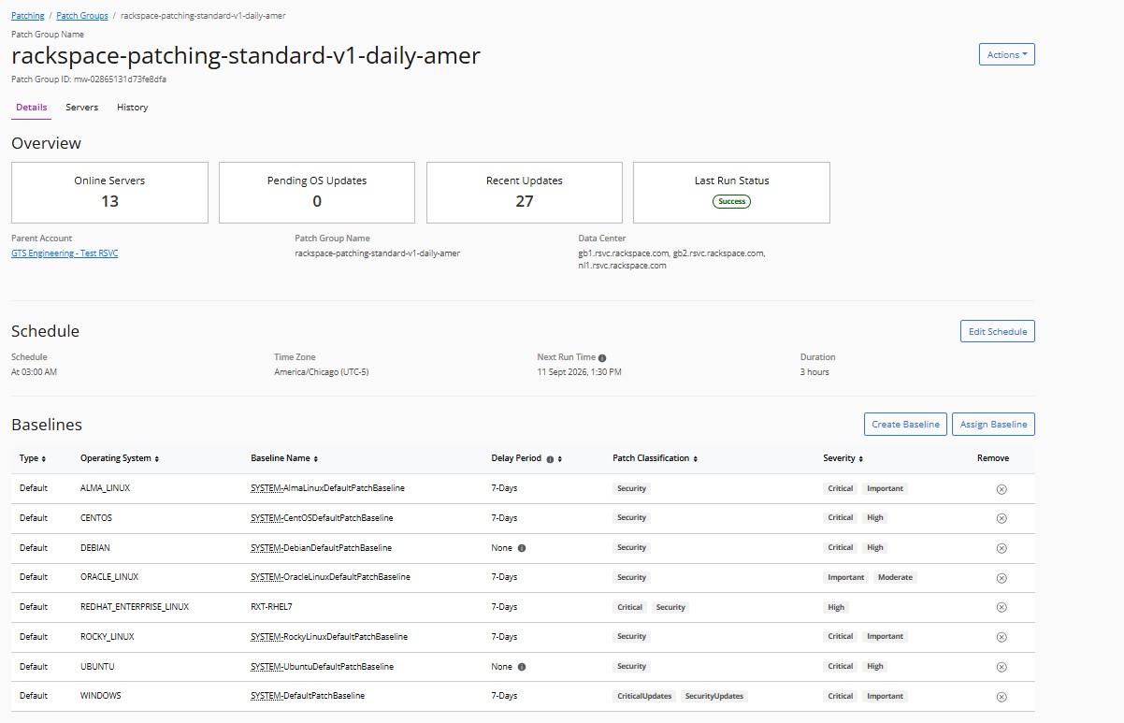Select the RXT-RHEL7 baseline name

point(271,607)
